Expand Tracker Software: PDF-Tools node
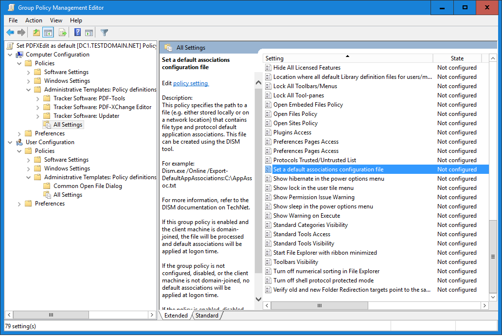502x336 pixels. 38,99
